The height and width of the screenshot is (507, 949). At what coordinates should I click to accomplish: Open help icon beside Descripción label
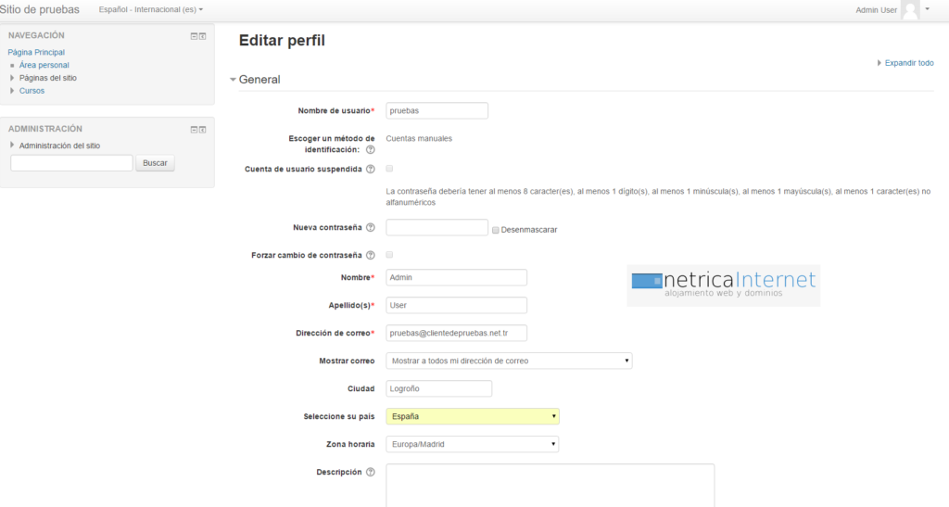coord(371,472)
